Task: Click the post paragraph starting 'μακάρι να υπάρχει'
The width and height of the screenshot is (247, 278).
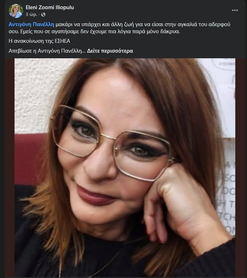Action: (x=119, y=28)
